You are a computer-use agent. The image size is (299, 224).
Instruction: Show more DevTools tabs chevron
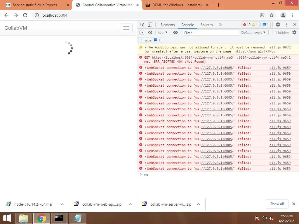[220, 24]
